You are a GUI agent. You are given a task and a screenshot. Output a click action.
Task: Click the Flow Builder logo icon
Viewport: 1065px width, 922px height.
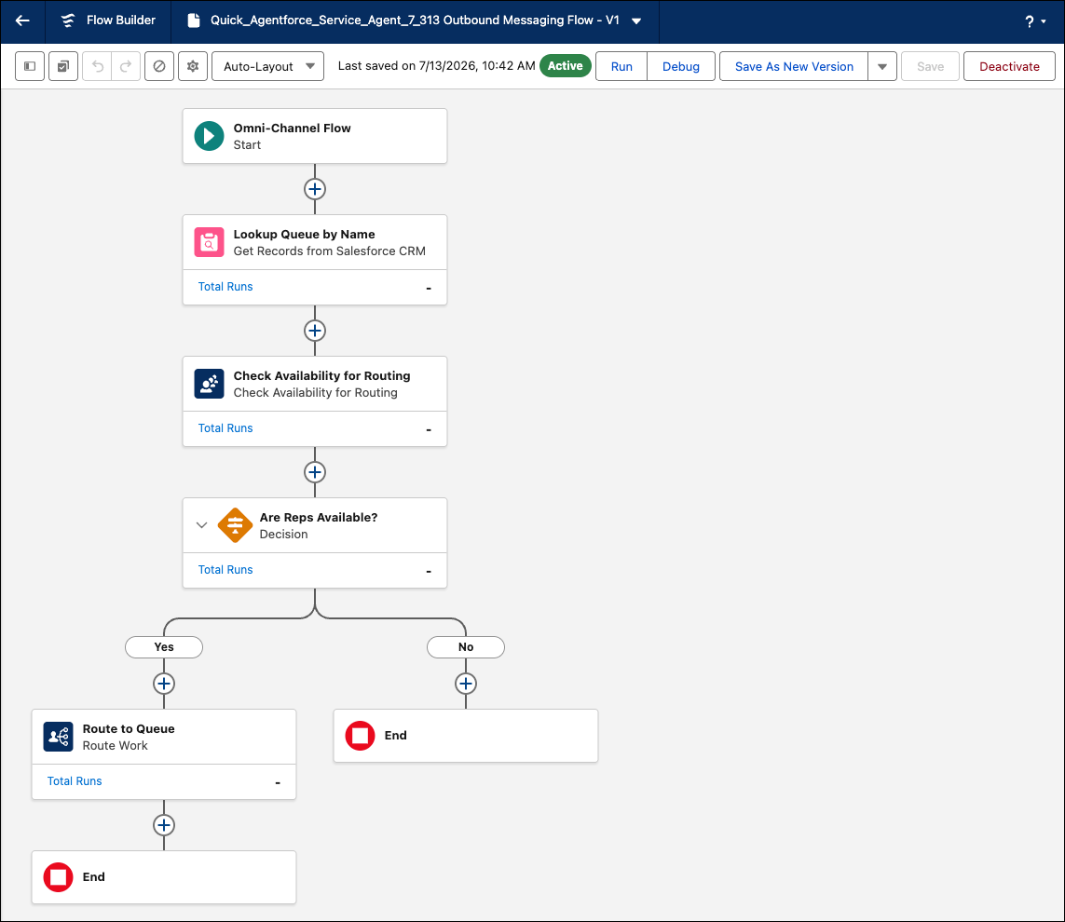68,20
